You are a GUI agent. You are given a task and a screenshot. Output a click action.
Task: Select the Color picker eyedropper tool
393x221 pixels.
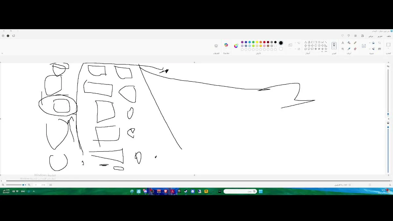pos(349,49)
